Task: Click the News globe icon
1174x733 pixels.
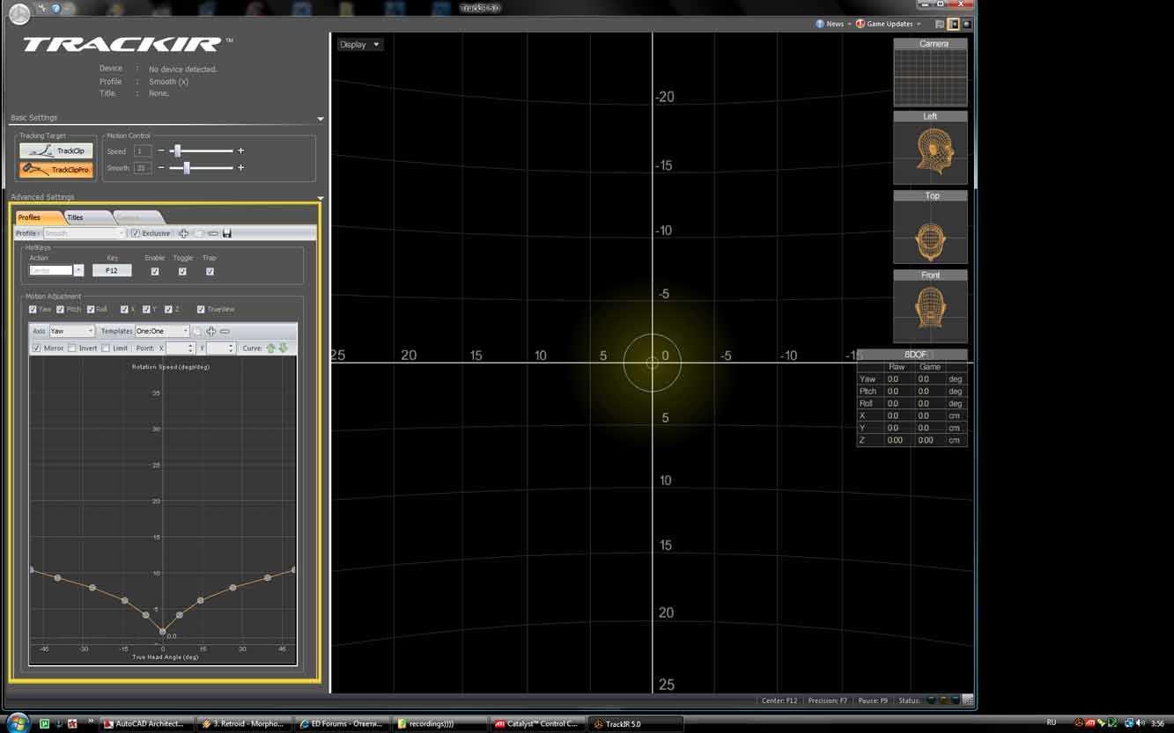Action: (820, 24)
